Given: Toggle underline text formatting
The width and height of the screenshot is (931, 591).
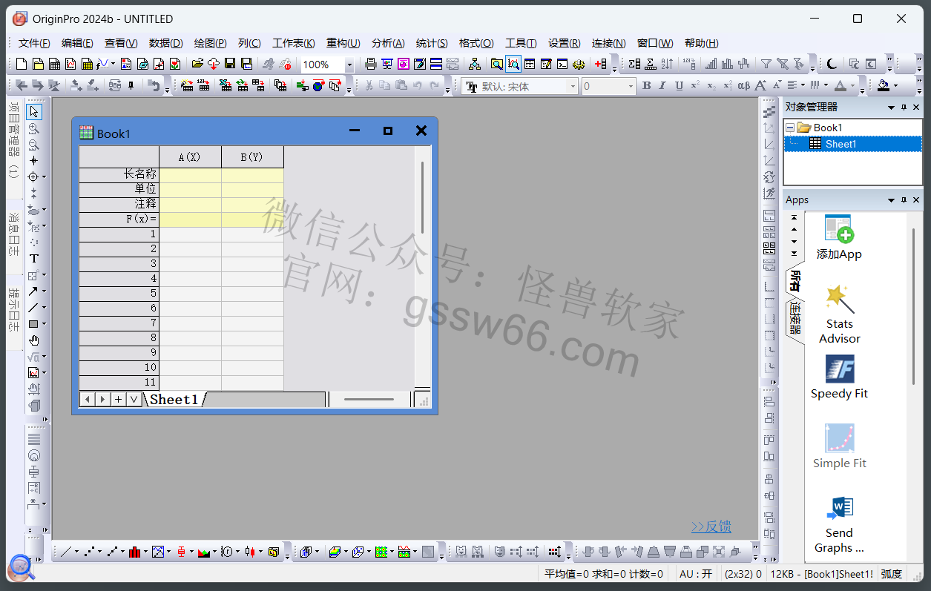Looking at the screenshot, I should click(x=679, y=86).
